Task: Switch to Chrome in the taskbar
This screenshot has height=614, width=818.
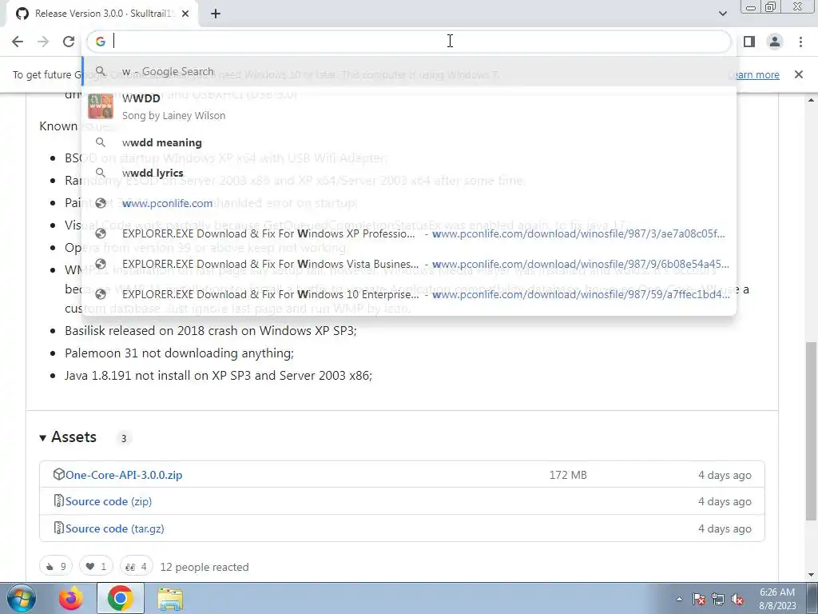Action: (121, 599)
